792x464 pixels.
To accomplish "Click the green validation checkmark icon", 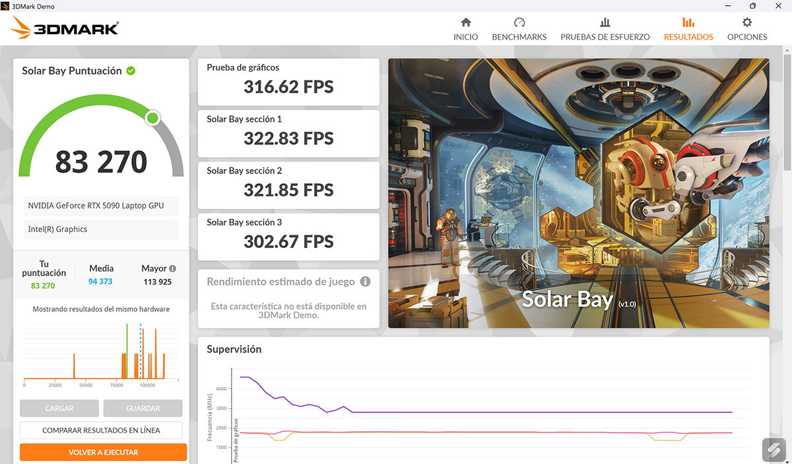I will pos(131,71).
